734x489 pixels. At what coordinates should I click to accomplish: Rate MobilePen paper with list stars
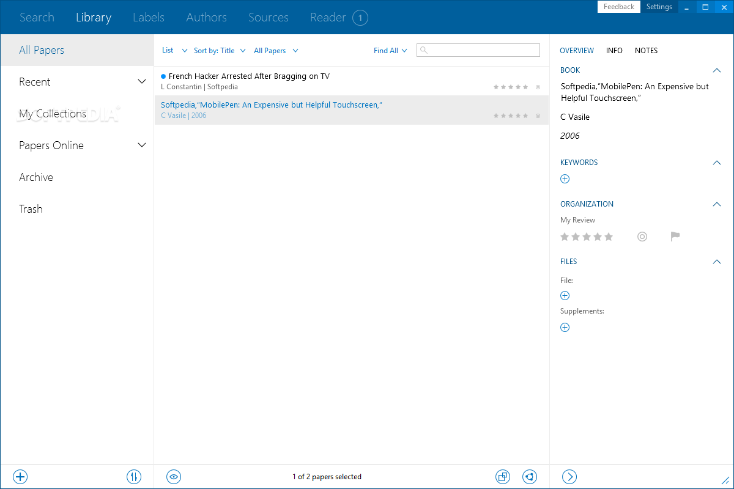coord(511,116)
